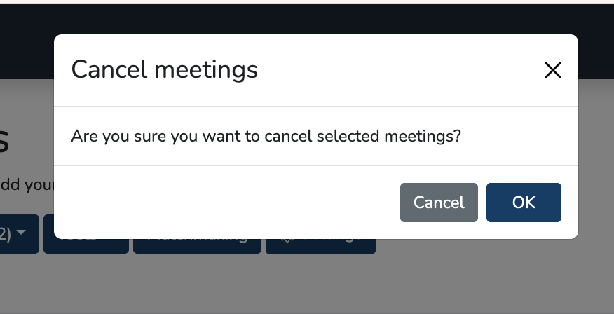Open the partially hidden gear settings button

(320, 246)
